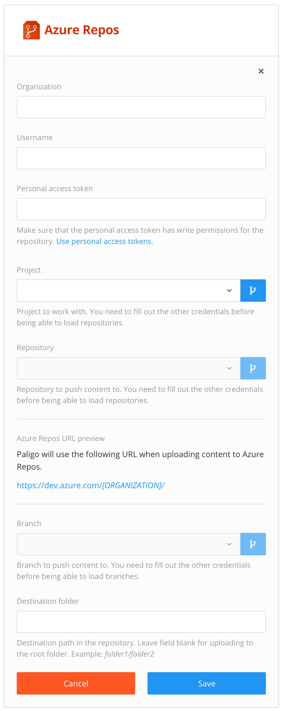Select the Project combo box
The height and width of the screenshot is (711, 282).
pos(124,290)
